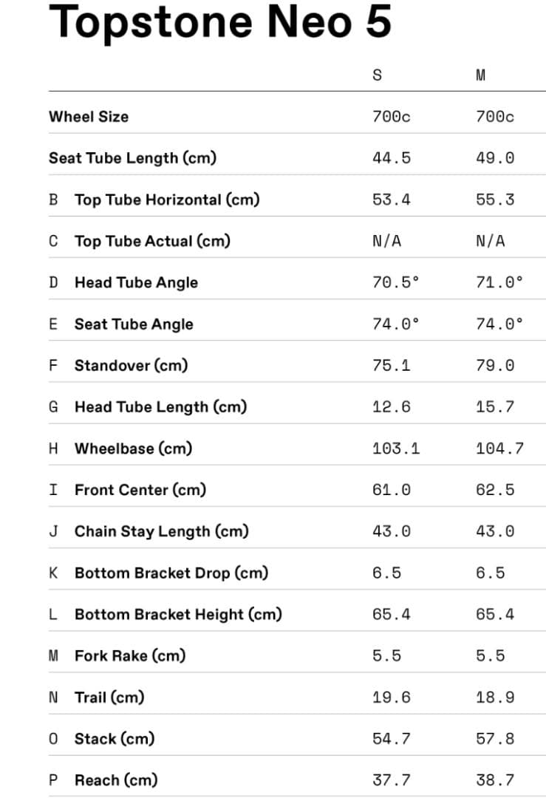
Task: Click the Front Center (cm) label
Action: pos(140,490)
